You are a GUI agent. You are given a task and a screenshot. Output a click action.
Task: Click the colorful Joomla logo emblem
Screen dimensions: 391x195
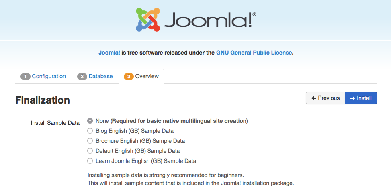coord(147,20)
